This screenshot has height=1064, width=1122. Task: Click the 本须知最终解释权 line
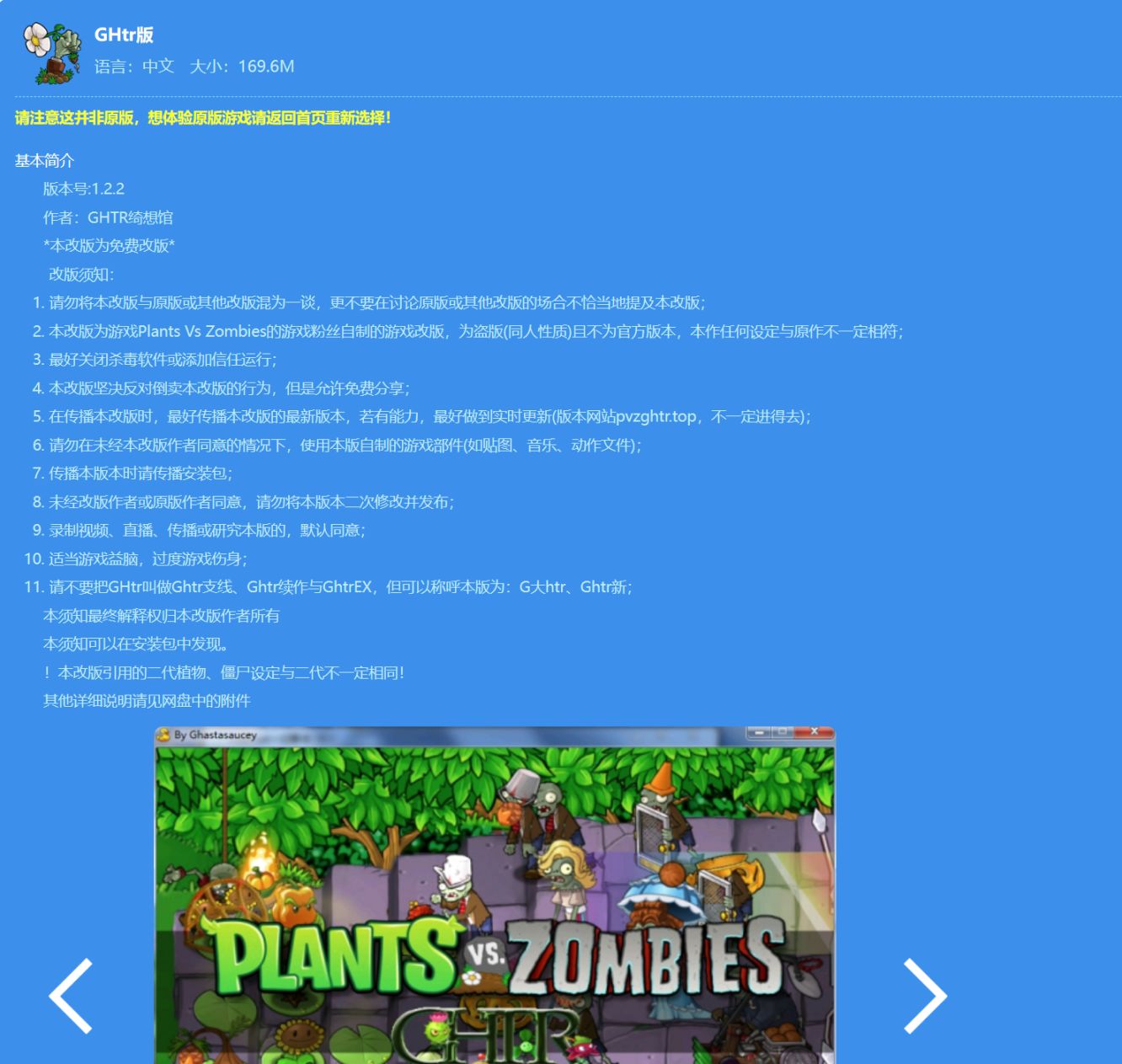[x=161, y=616]
